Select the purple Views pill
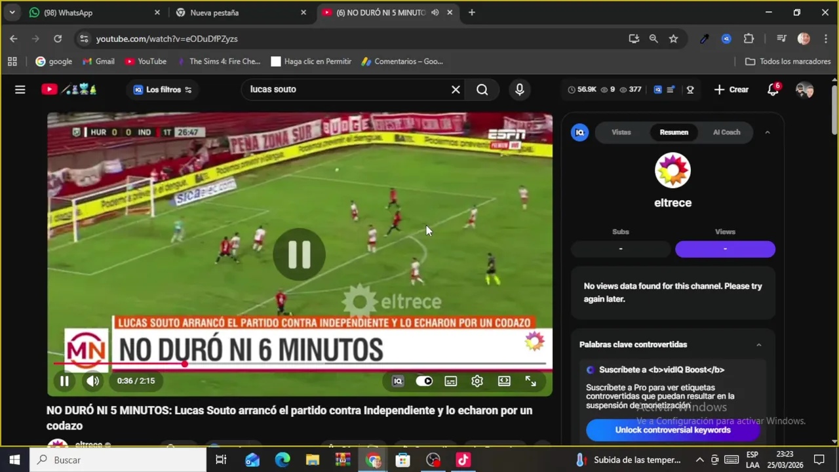 725,249
